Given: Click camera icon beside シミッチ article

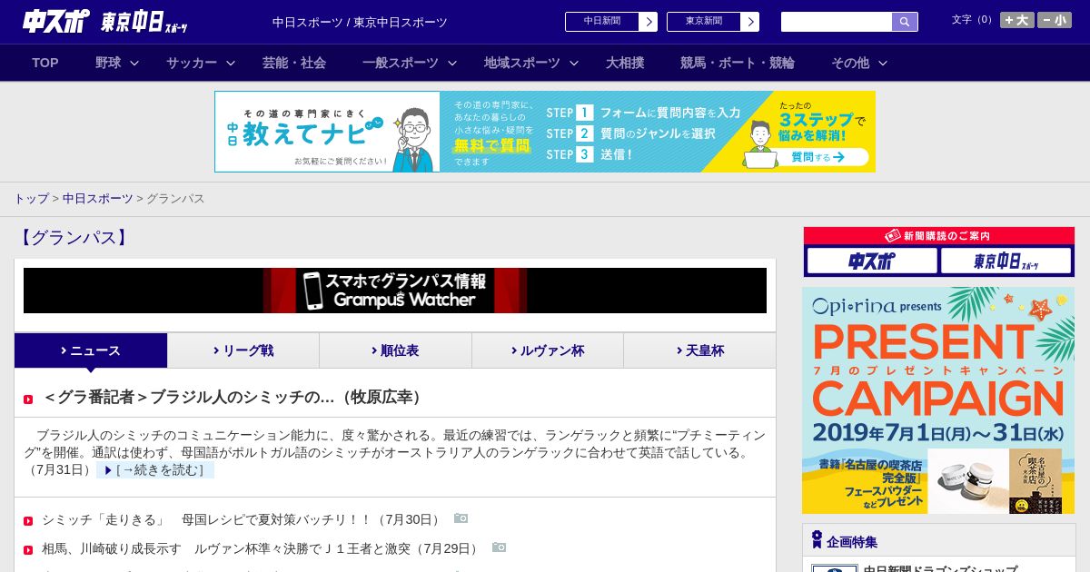Looking at the screenshot, I should click(x=461, y=518).
